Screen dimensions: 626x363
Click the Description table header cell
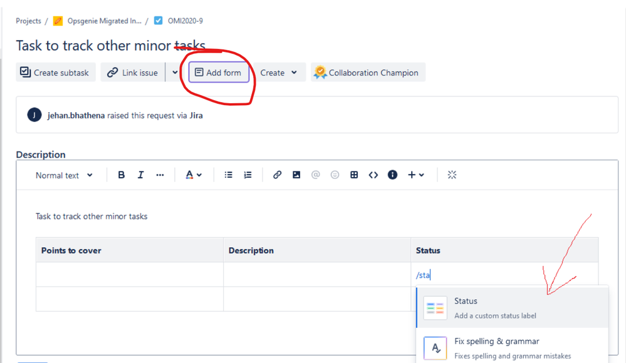click(317, 250)
